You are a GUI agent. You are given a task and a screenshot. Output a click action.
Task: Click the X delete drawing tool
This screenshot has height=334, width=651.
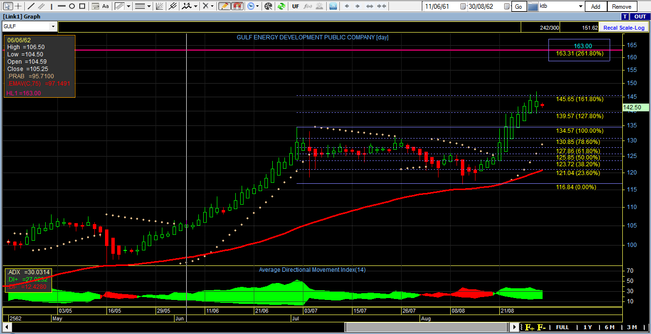pos(206,6)
